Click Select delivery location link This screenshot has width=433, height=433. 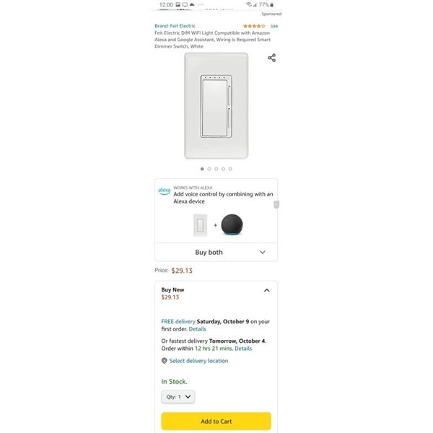[198, 361]
